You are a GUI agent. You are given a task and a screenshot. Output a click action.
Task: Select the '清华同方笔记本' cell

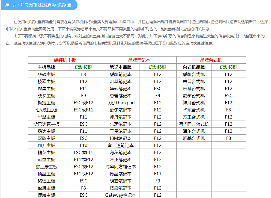(121, 167)
